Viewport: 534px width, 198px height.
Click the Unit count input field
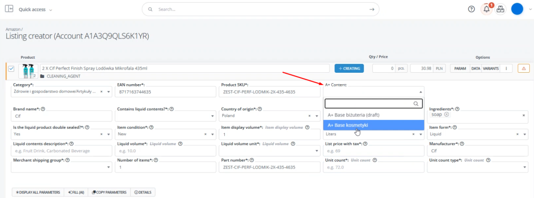click(373, 167)
